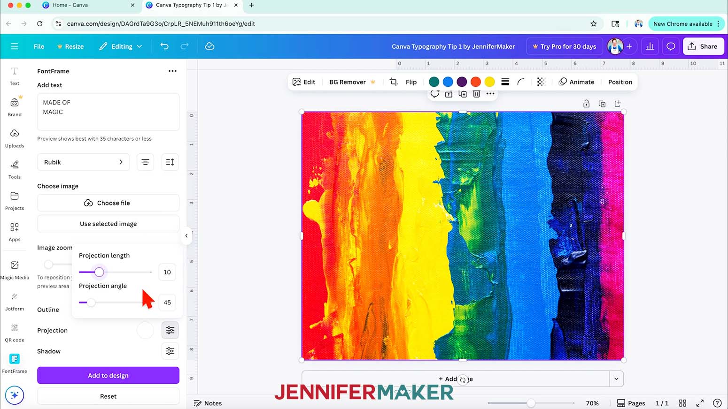The width and height of the screenshot is (728, 409).
Task: Open the Apps sidebar panel
Action: 15,232
